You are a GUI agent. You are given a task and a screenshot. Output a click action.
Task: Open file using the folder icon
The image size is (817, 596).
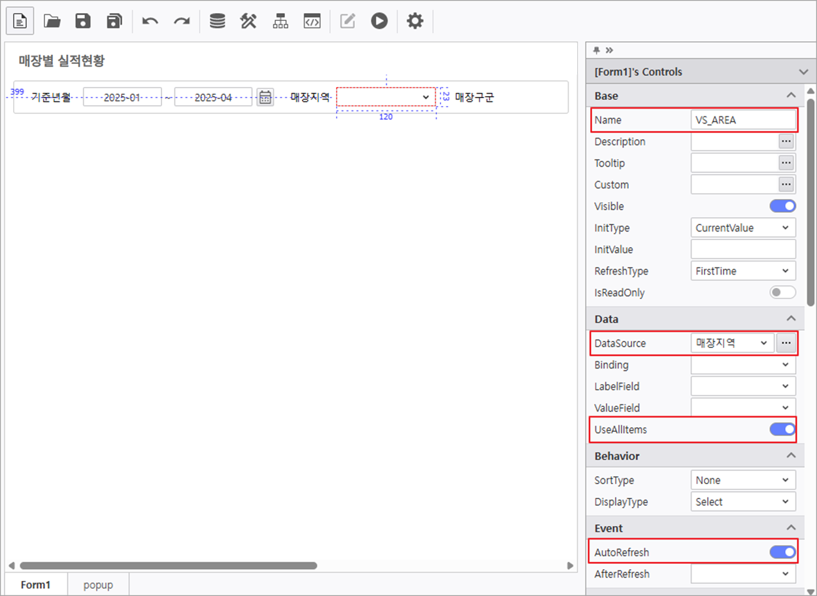coord(52,21)
